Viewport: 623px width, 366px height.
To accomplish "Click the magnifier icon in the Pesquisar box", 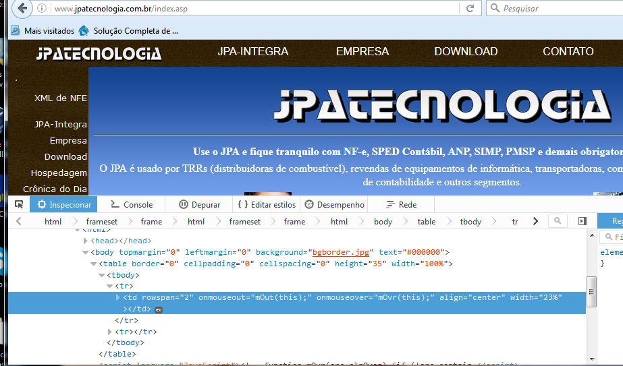I will pos(495,8).
